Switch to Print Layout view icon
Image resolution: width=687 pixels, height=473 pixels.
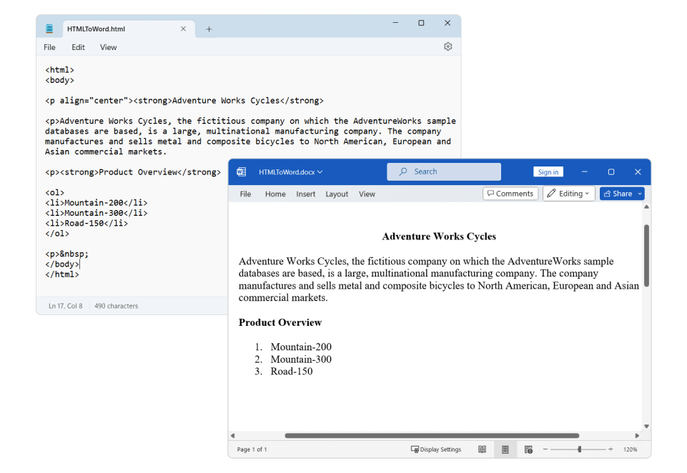tap(505, 449)
